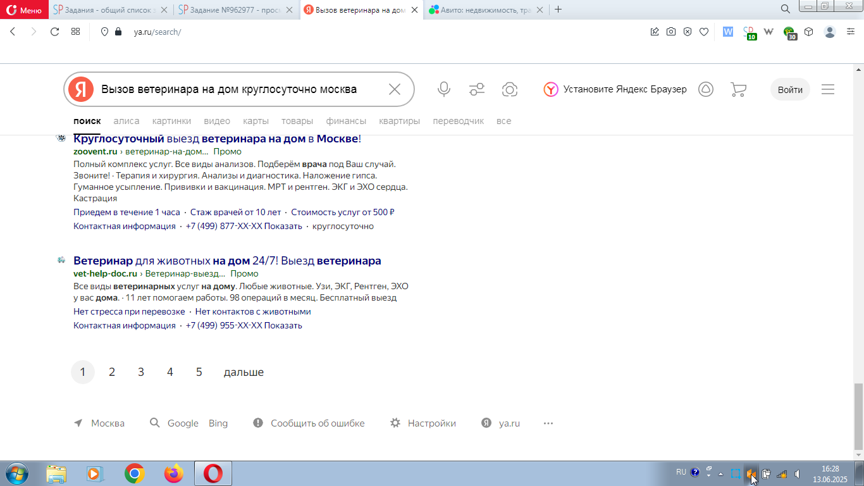Open the Opera Меню button

[x=24, y=9]
